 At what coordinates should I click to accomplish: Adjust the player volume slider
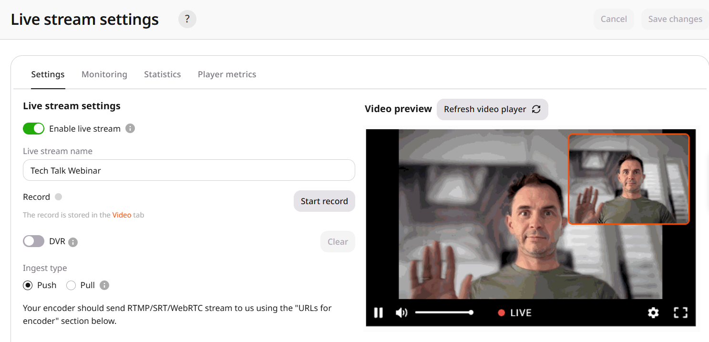click(444, 313)
